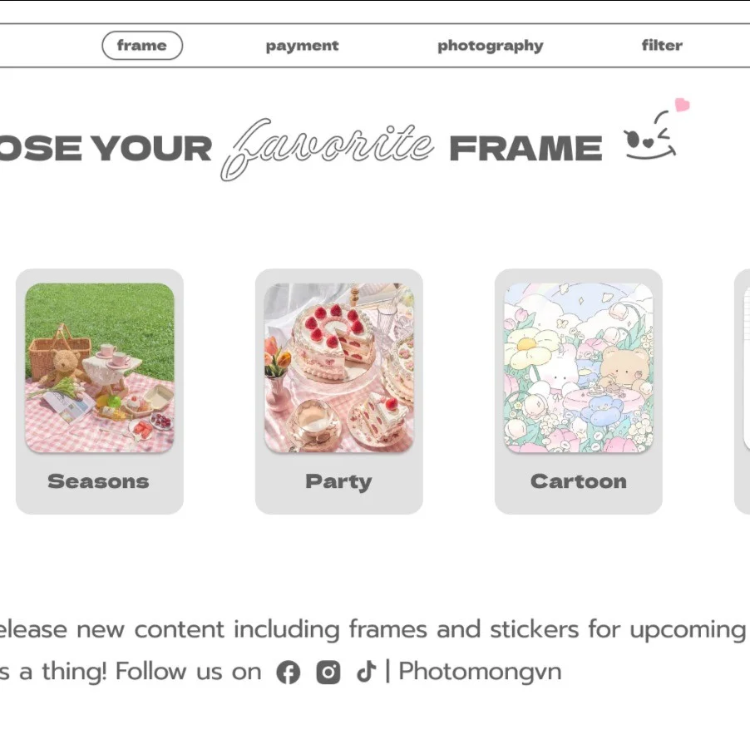The image size is (750, 749).
Task: Open the Instagram icon link
Action: (x=328, y=672)
